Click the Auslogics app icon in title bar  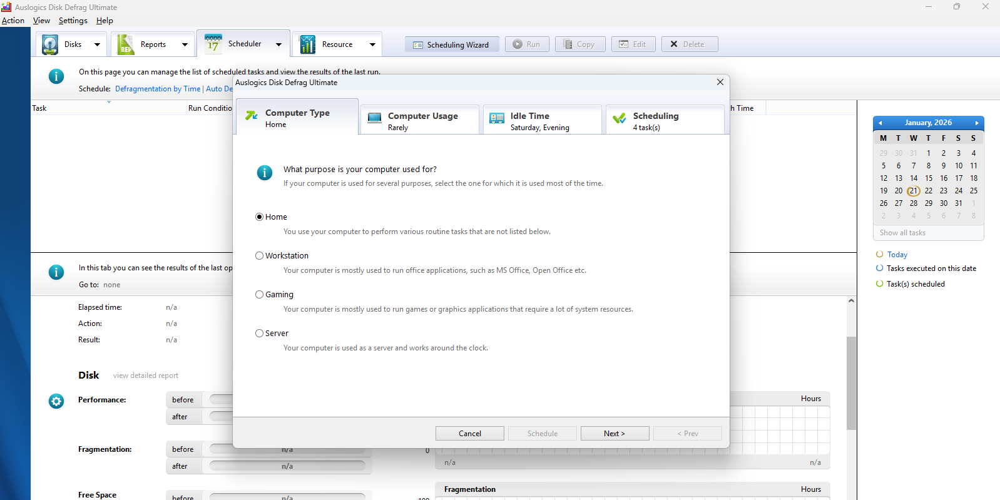[x=6, y=7]
